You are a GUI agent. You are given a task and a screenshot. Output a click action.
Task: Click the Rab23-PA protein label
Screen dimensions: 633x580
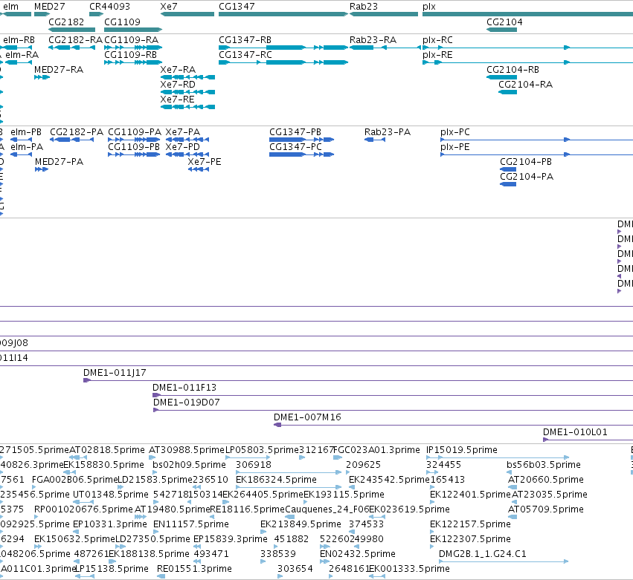click(387, 131)
